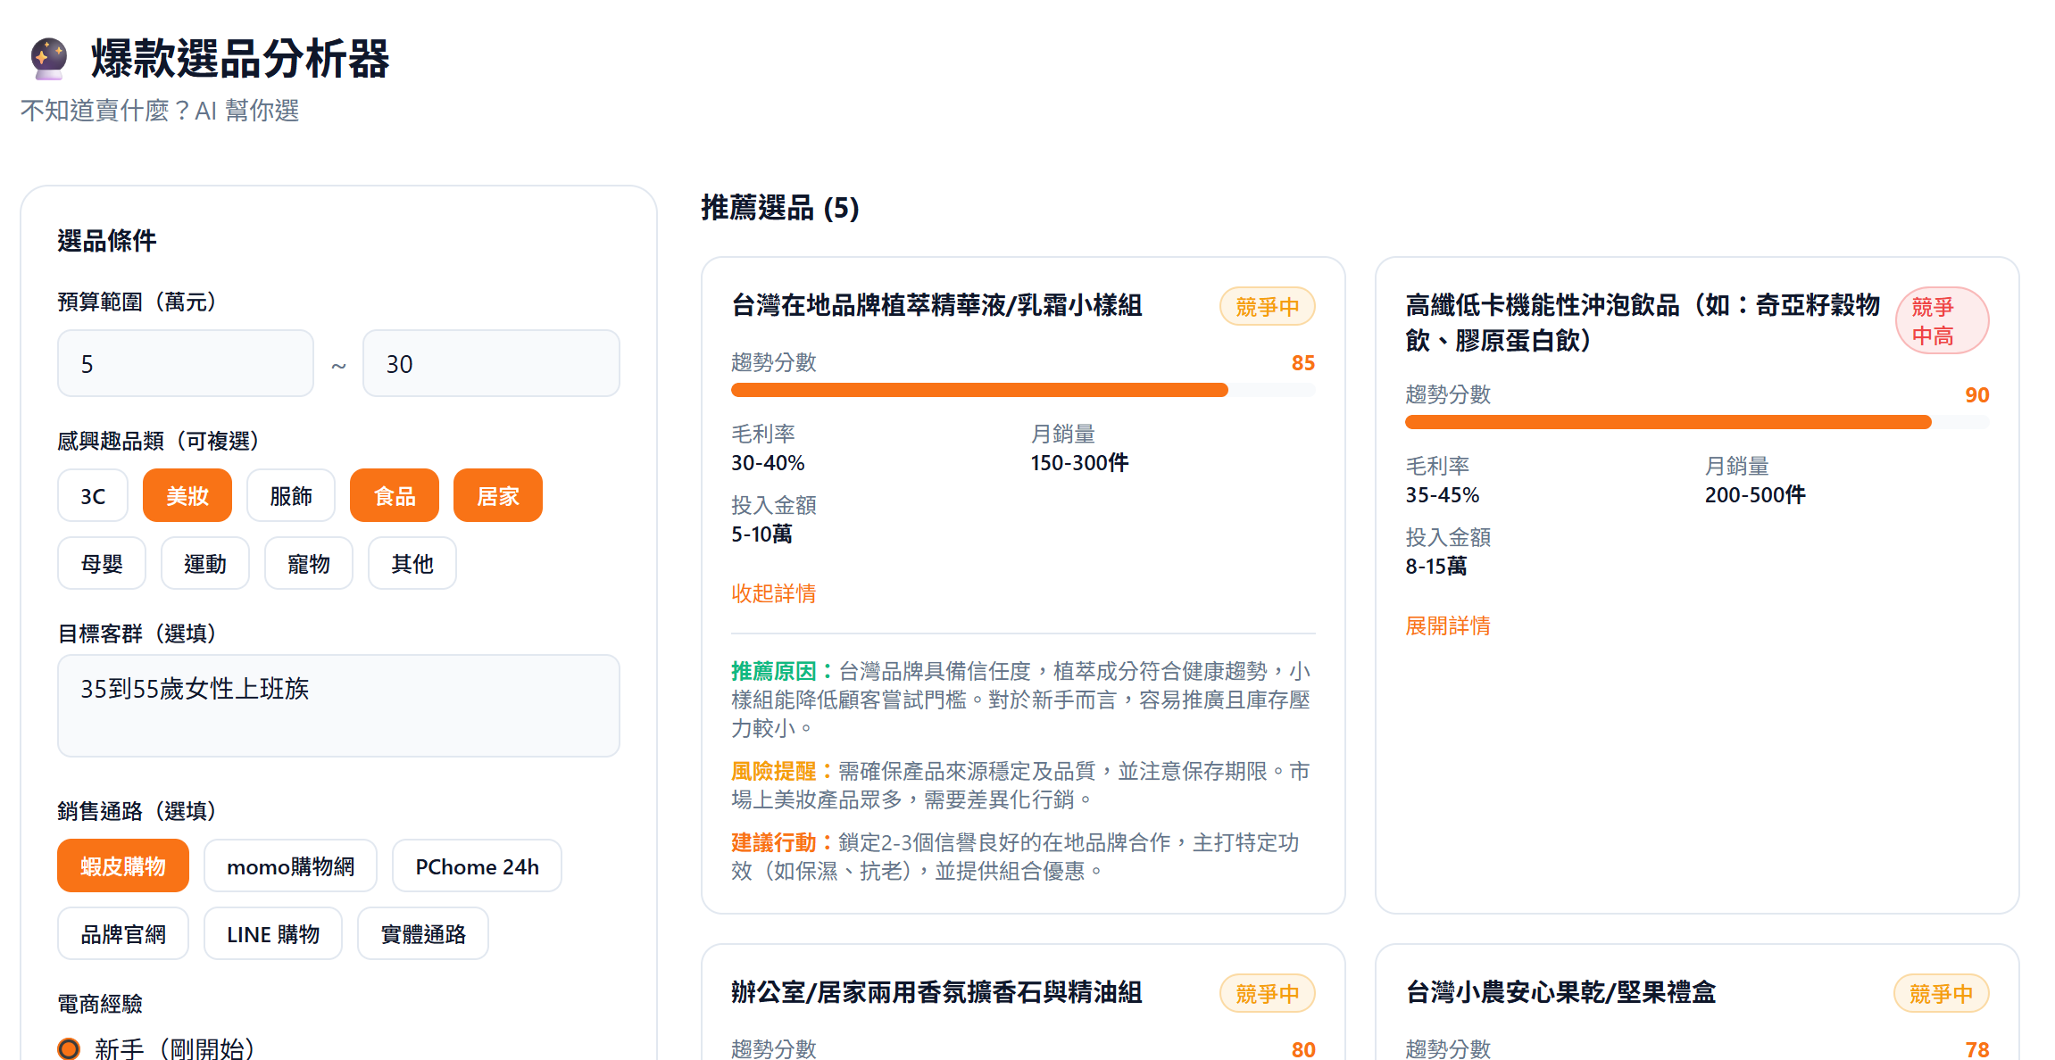The height and width of the screenshot is (1060, 2055).
Task: Click the target audience text area
Action: (x=338, y=706)
